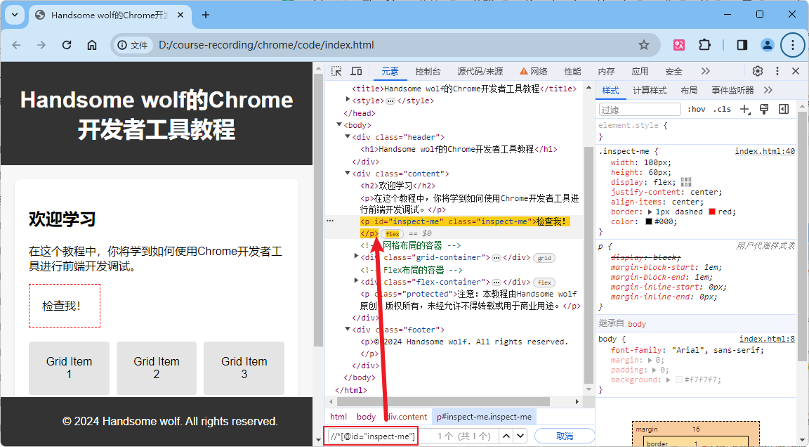Collapse the div class header node
This screenshot has height=447, width=809.
(348, 136)
